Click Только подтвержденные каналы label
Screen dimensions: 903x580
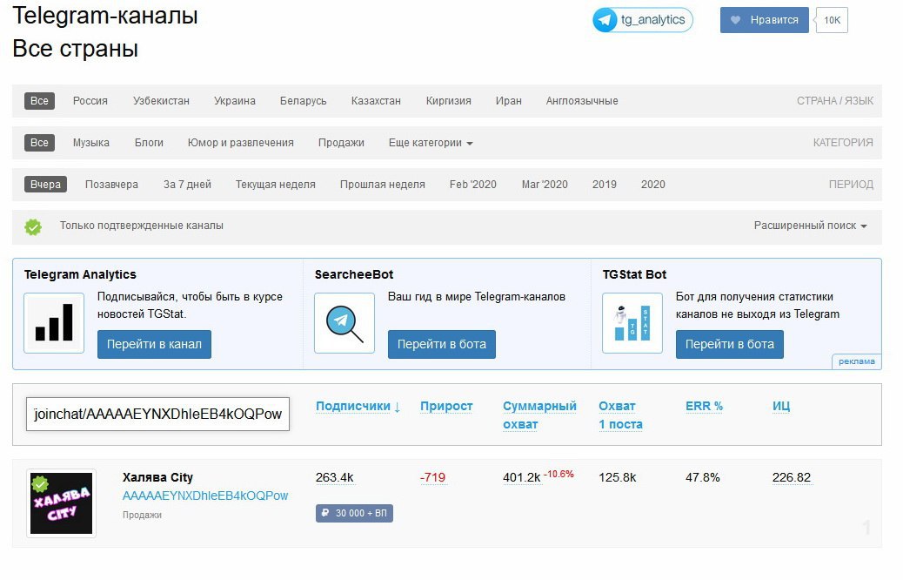(142, 226)
